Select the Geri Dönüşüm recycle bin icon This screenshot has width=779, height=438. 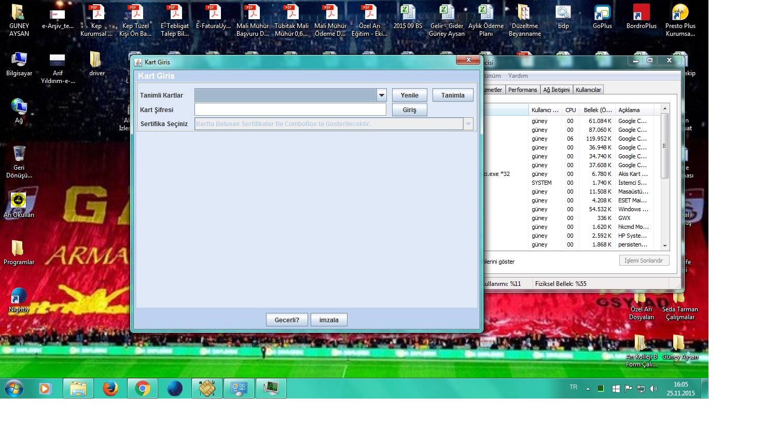19,161
